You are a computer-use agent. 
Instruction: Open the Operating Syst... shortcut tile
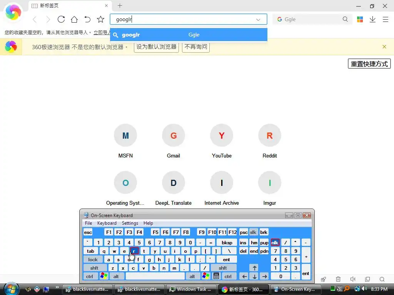[x=125, y=188]
